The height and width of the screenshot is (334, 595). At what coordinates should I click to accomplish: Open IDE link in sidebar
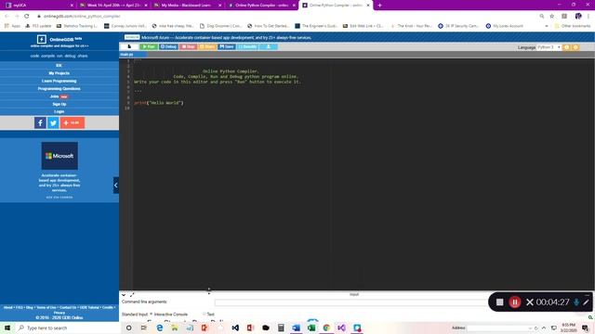click(59, 66)
